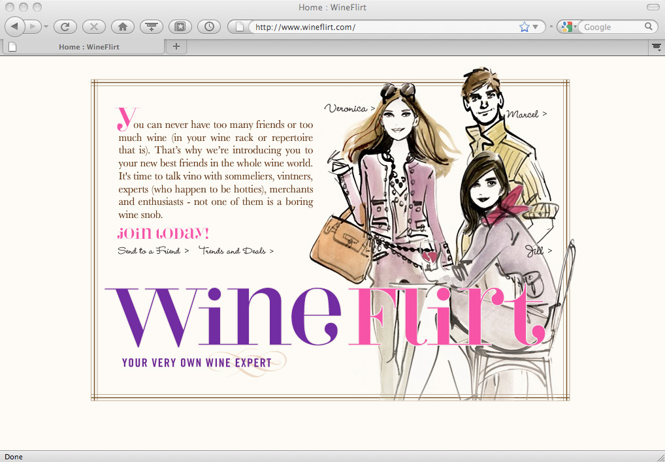
Task: Reload the page with the refresh icon
Action: [65, 27]
